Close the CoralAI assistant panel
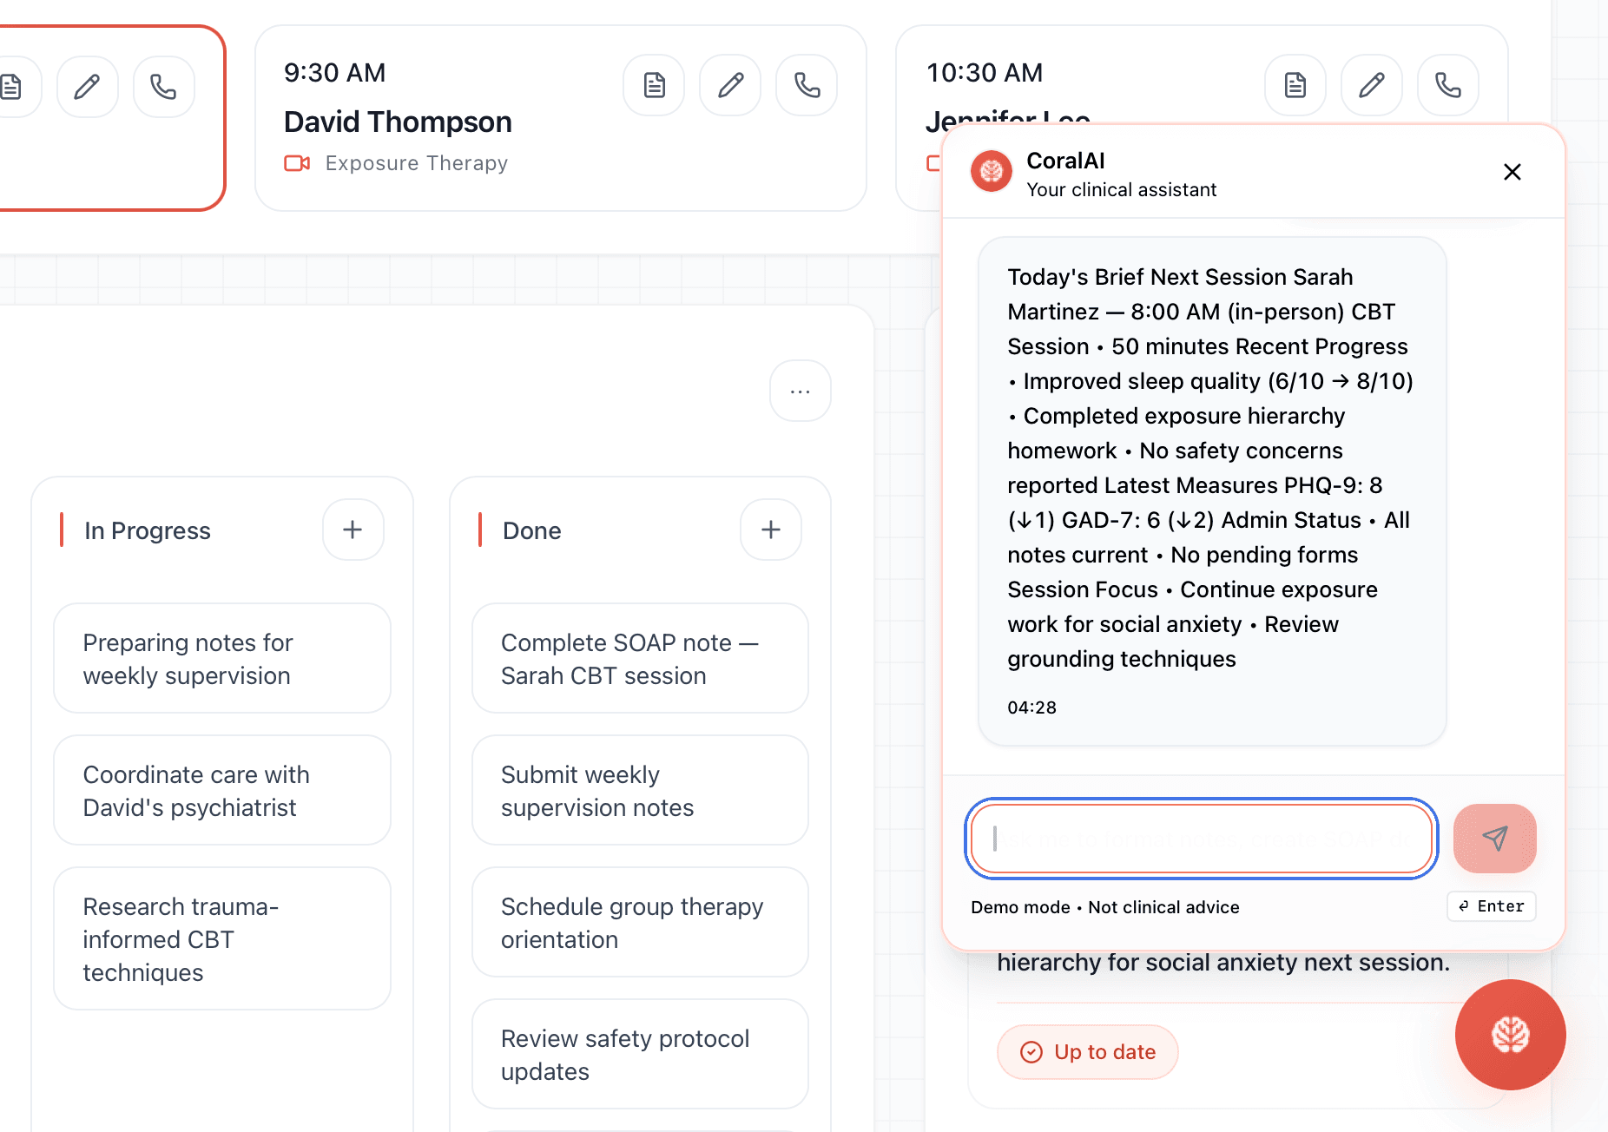1608x1132 pixels. click(1512, 172)
